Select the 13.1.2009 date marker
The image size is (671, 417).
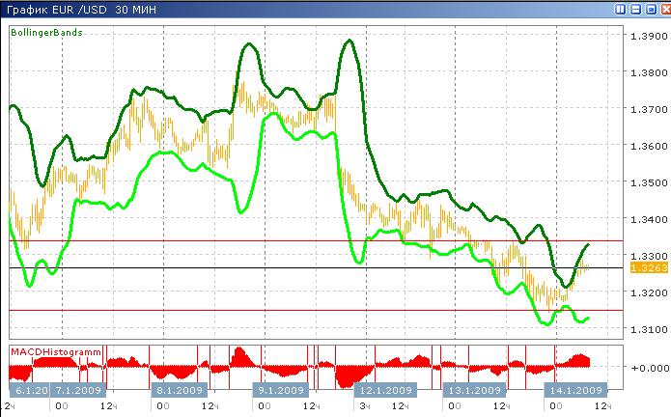pyautogui.click(x=474, y=391)
